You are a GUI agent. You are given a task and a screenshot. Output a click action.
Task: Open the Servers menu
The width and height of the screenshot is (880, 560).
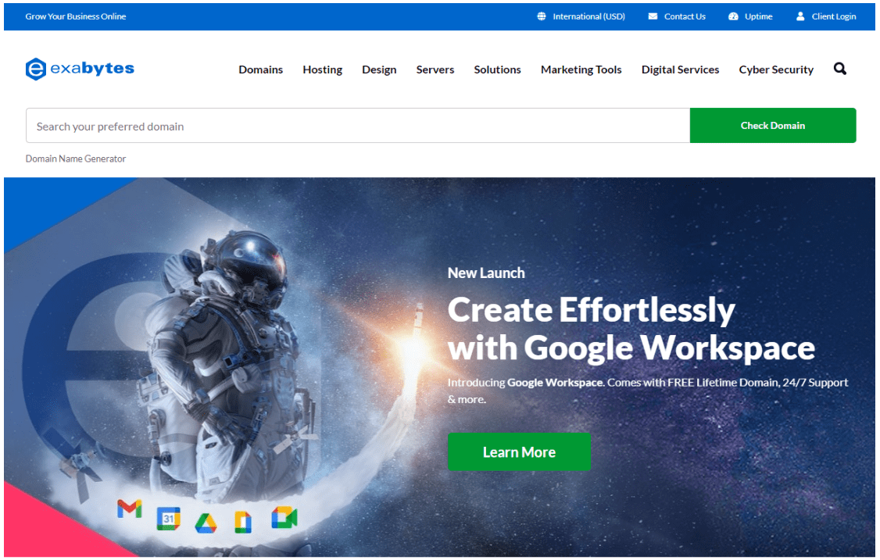coord(435,70)
